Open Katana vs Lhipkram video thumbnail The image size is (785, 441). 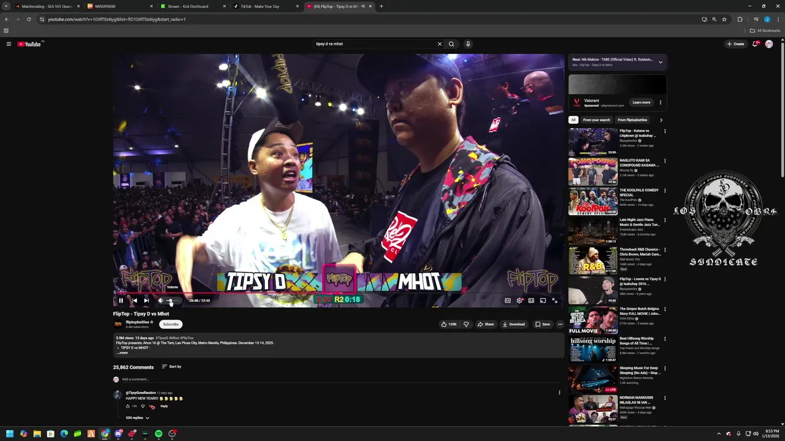[x=592, y=141]
